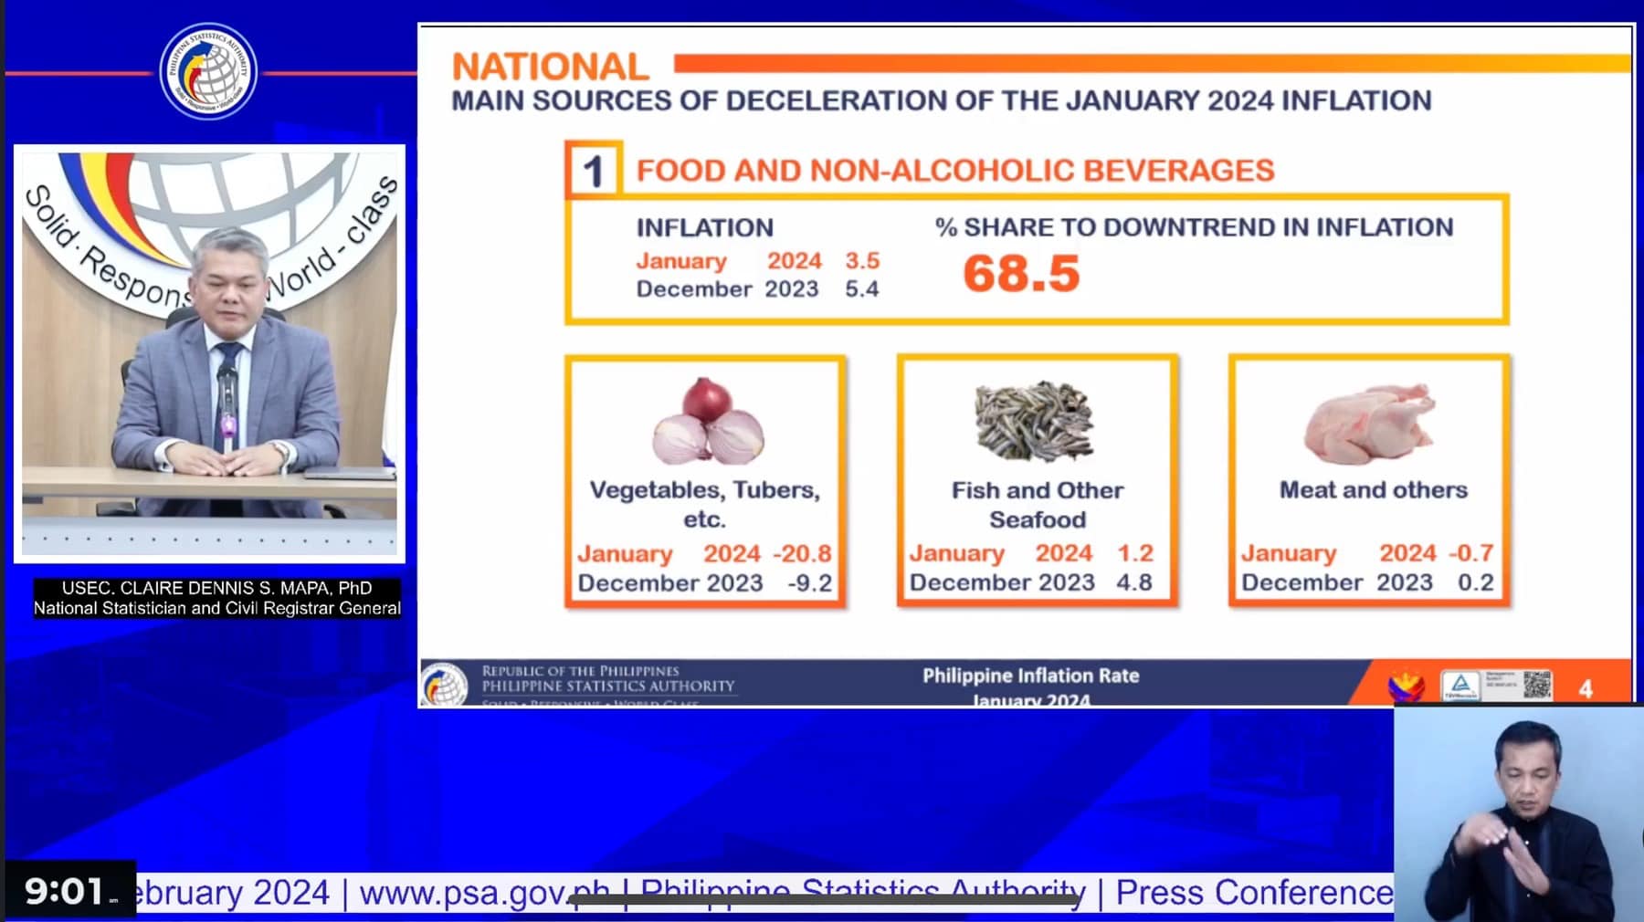
Task: Click 'Fish and Other Seafood' label
Action: [x=1038, y=504]
